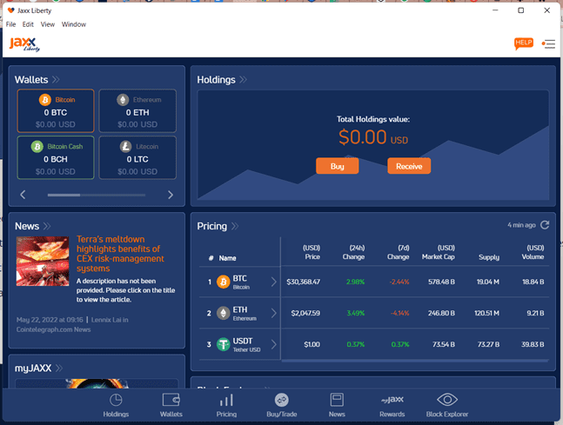Go to next wallets with right arrow
This screenshot has height=425, width=563.
pyautogui.click(x=171, y=195)
